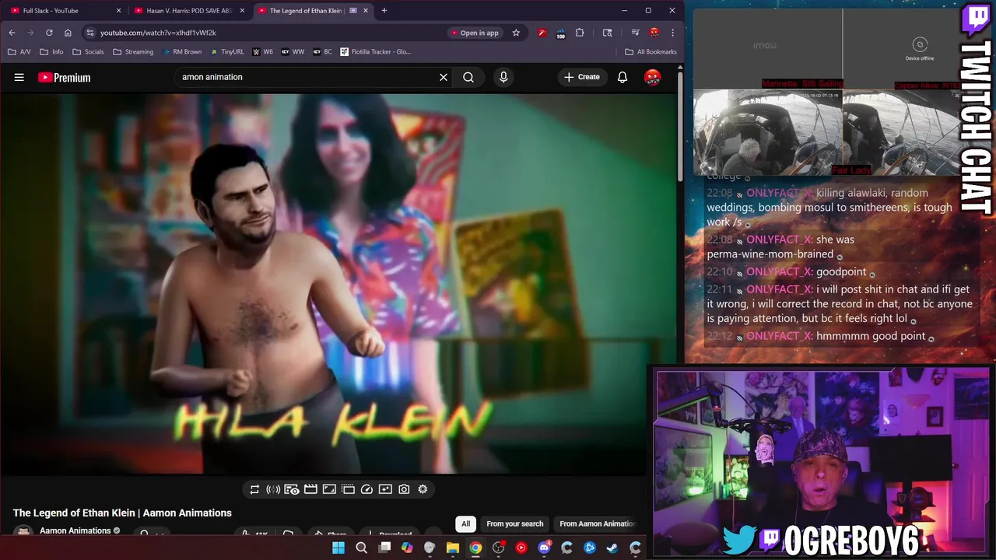Open the YouTube notifications bell

click(622, 77)
